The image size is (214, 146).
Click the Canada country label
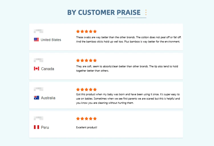click(48, 69)
